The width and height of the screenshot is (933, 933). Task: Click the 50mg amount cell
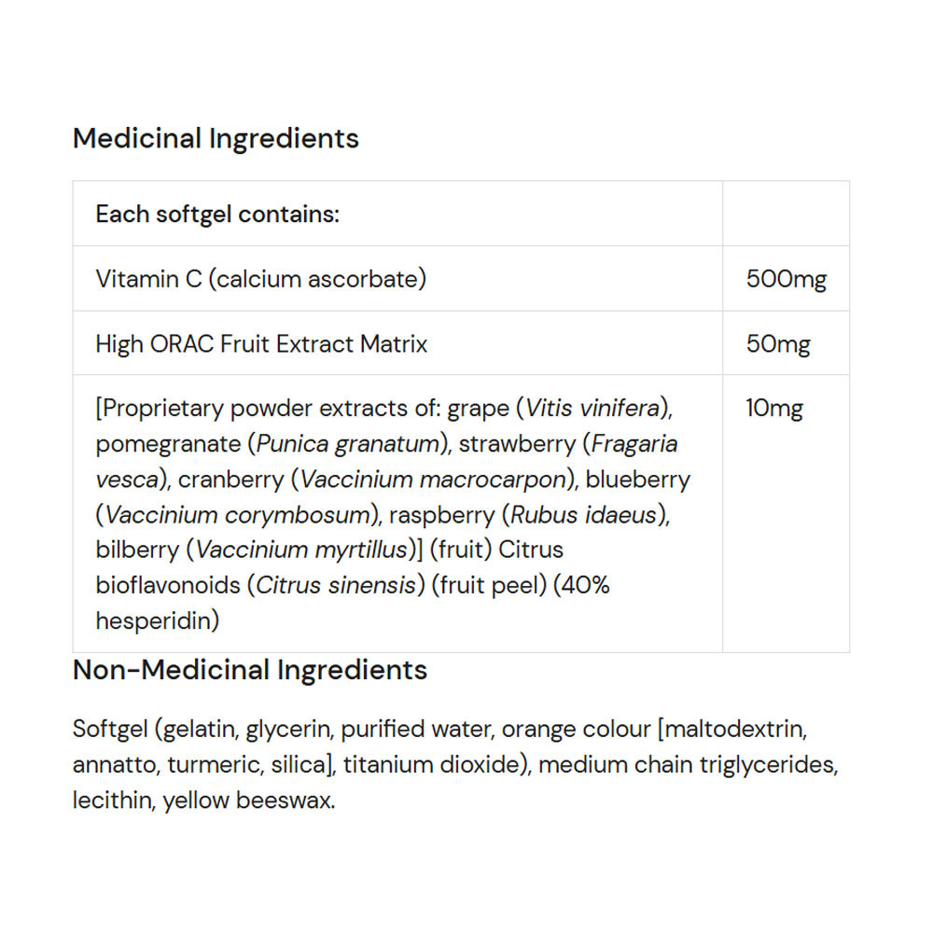[x=778, y=344]
